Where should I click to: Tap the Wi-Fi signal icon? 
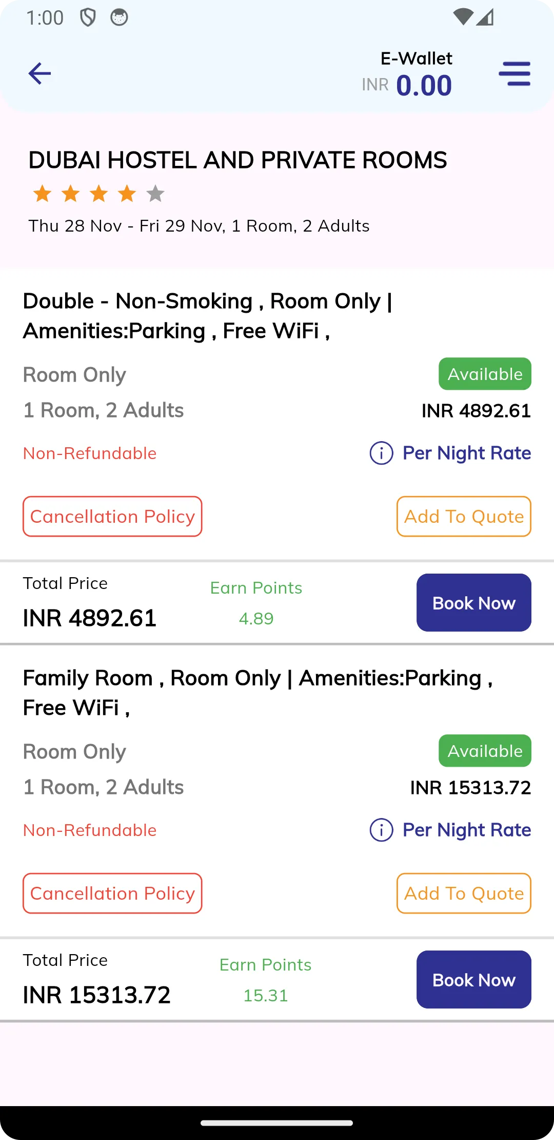pos(463,17)
